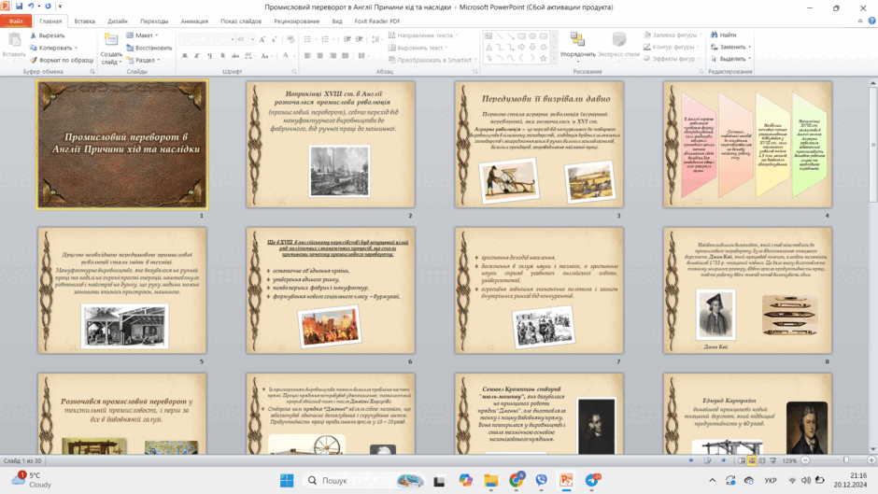878x494 pixels.
Task: Open the PowerPoint icon in the taskbar
Action: [566, 480]
